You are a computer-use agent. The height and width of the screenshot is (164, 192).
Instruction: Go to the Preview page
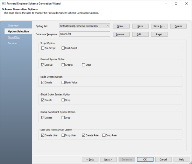click(12, 43)
